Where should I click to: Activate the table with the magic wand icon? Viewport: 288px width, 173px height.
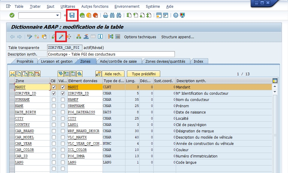(61, 37)
